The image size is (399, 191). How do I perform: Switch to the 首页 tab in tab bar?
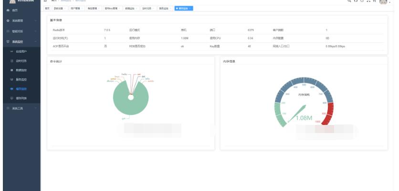pos(47,9)
